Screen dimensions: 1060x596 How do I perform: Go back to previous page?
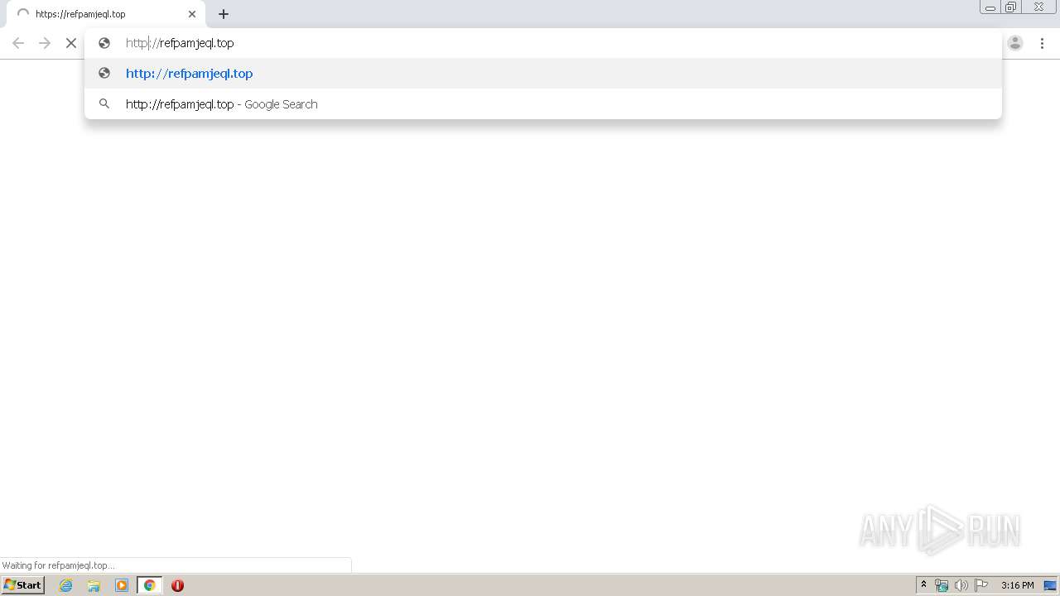point(18,43)
